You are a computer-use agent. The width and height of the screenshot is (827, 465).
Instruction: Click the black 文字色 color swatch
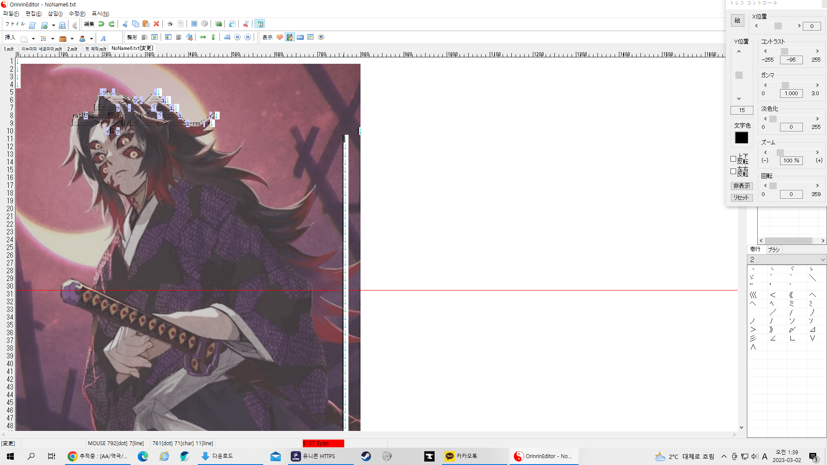point(741,138)
